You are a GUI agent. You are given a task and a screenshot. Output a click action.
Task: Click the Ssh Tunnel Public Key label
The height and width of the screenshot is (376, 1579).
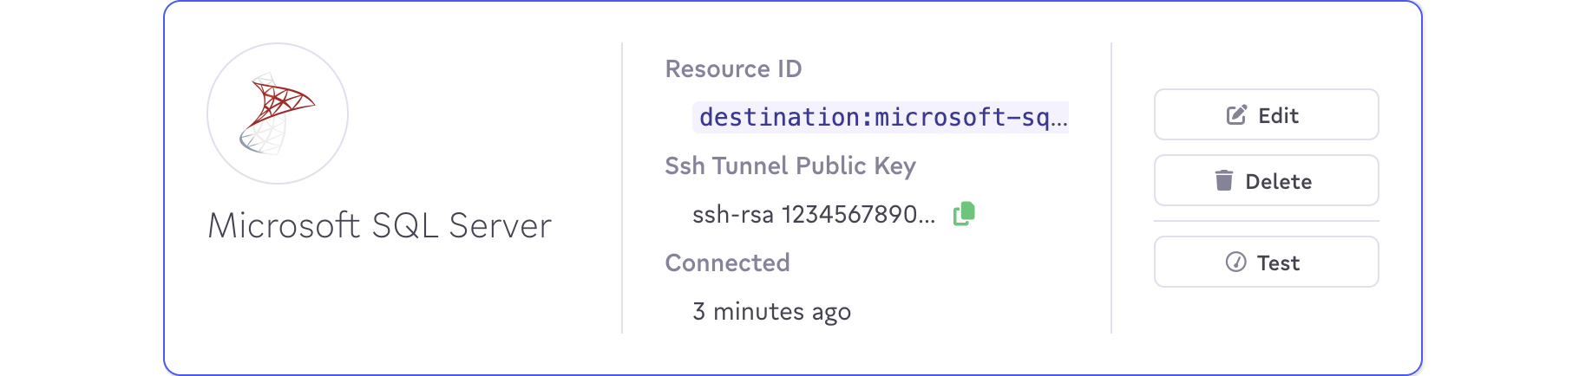[x=789, y=166]
